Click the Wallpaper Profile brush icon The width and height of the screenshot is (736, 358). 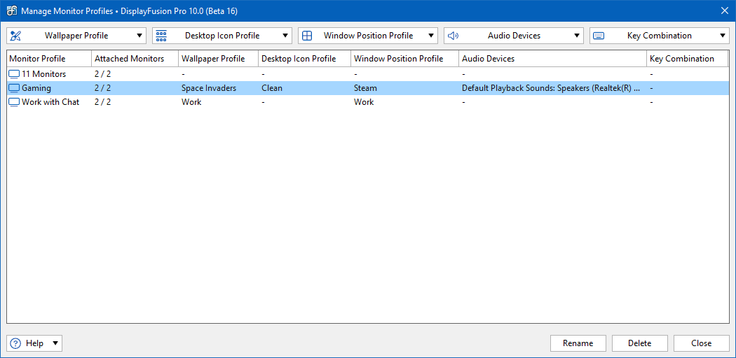[x=16, y=36]
